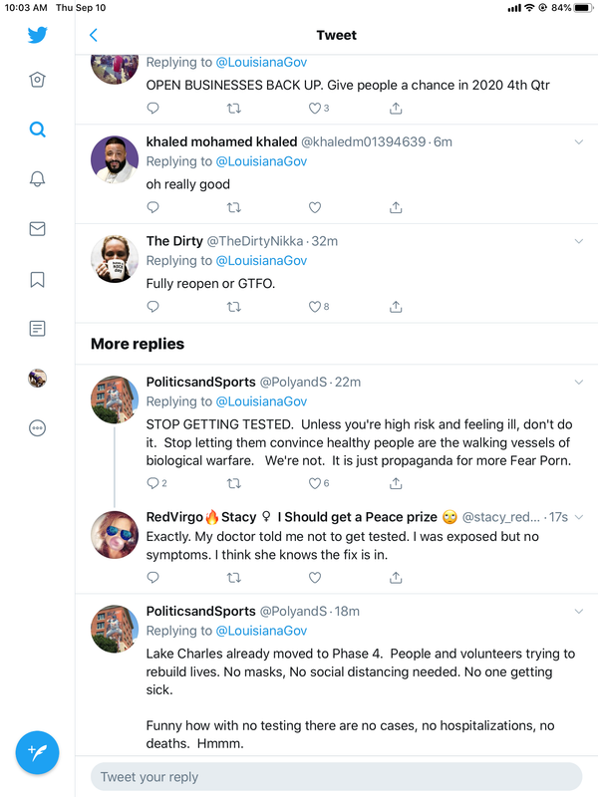Like the "STOP GETTING TESTED" tweet
The image size is (598, 797).
pos(315,483)
